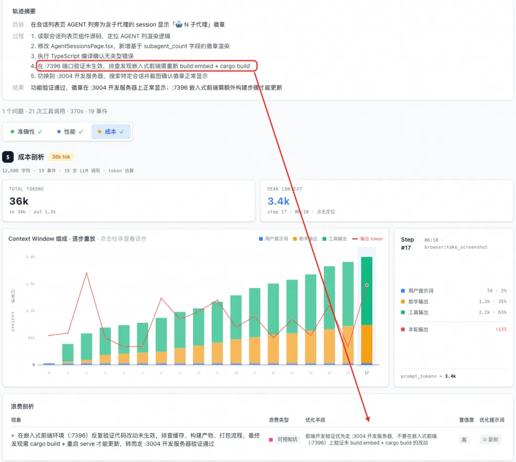Select the step 13 bar in the chart

point(292,322)
